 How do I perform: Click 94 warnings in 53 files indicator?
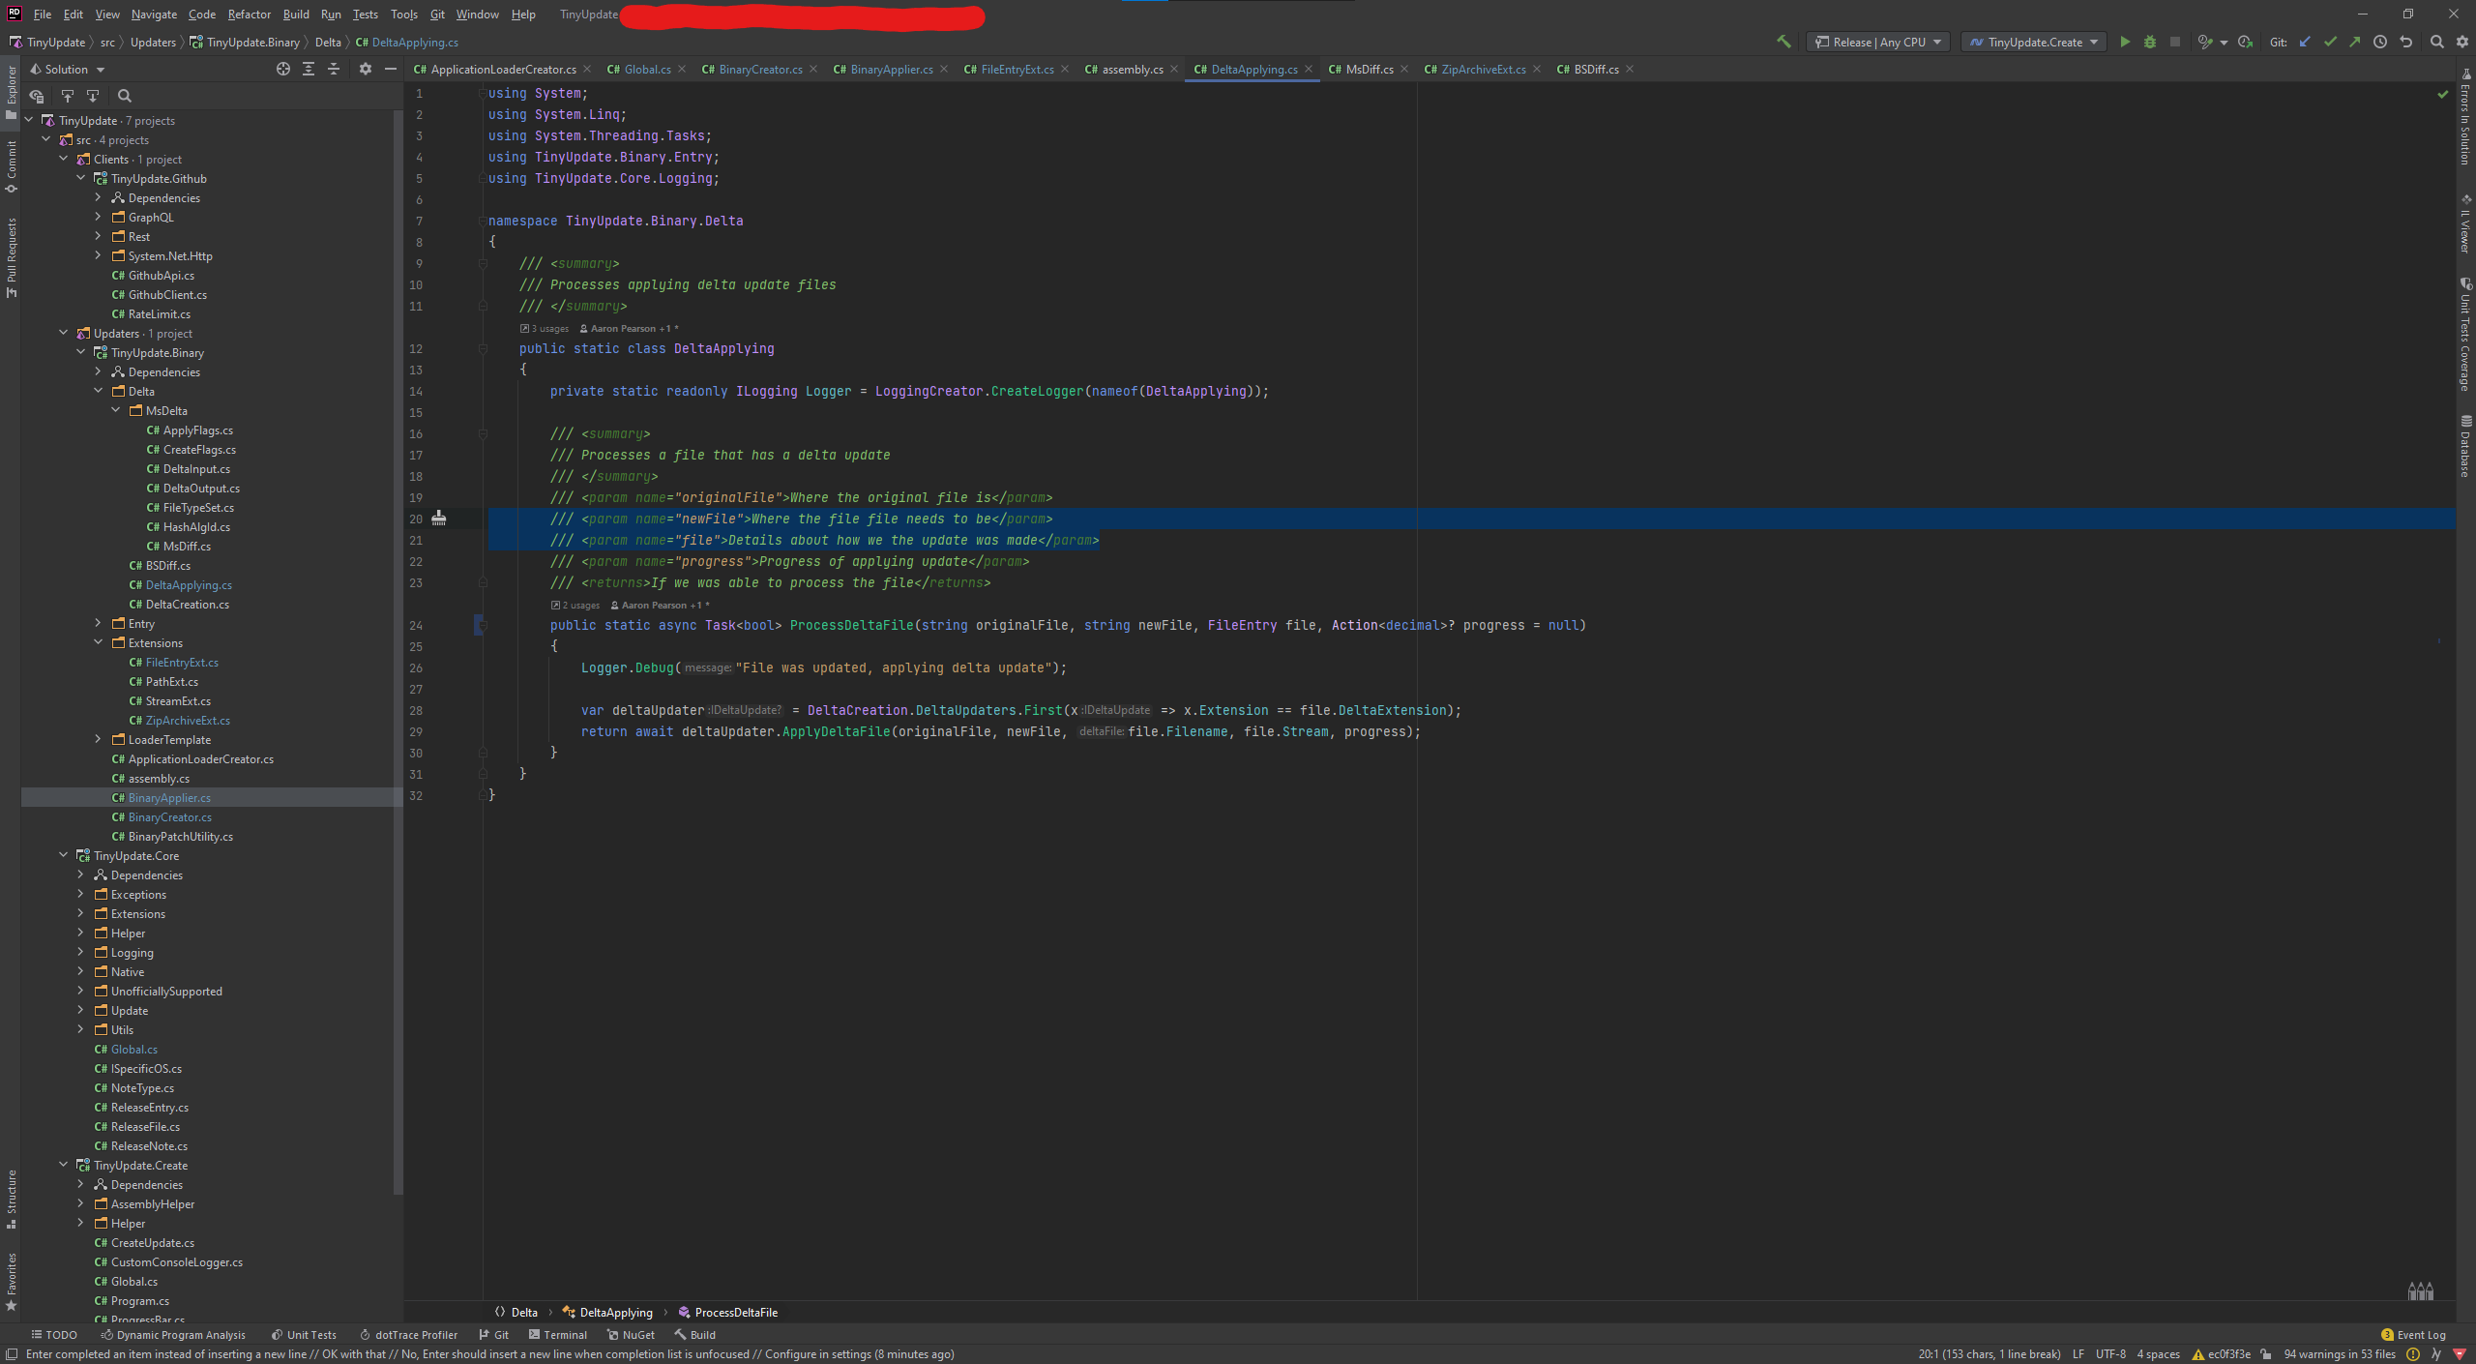pos(2339,1353)
